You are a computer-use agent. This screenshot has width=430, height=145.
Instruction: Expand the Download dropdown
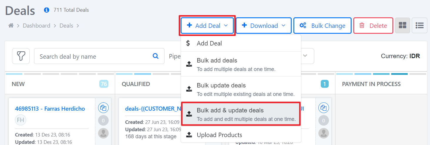(263, 26)
